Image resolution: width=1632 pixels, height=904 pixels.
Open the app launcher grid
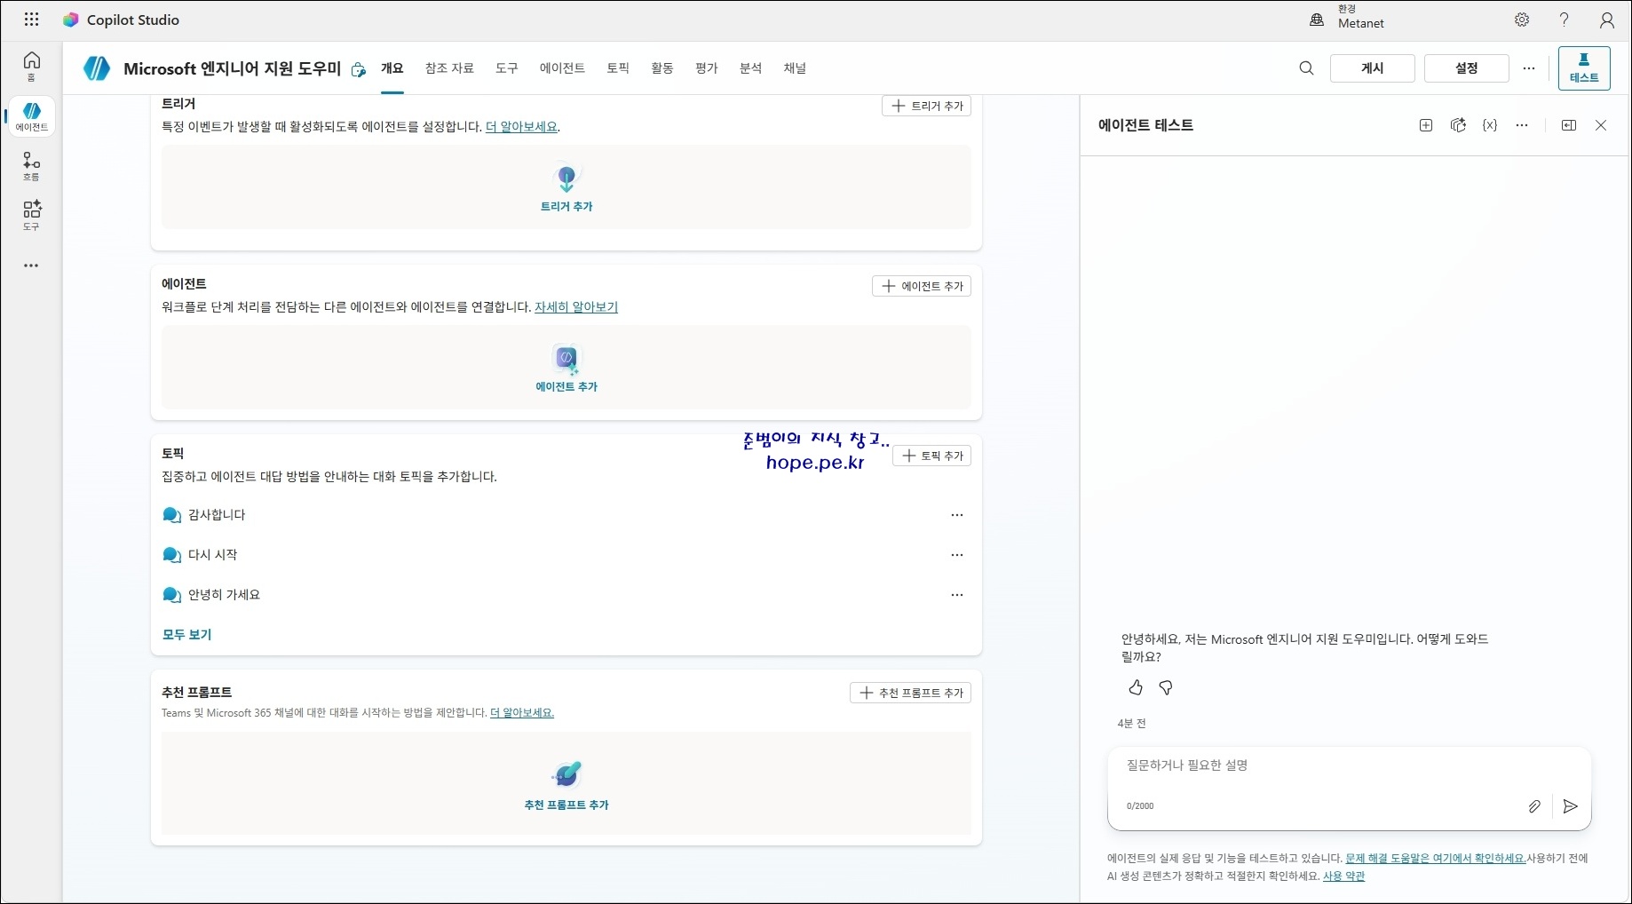point(31,20)
